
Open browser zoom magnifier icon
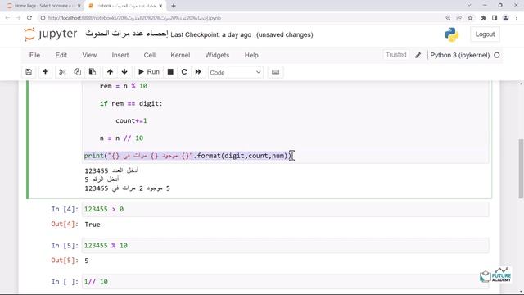(x=448, y=18)
